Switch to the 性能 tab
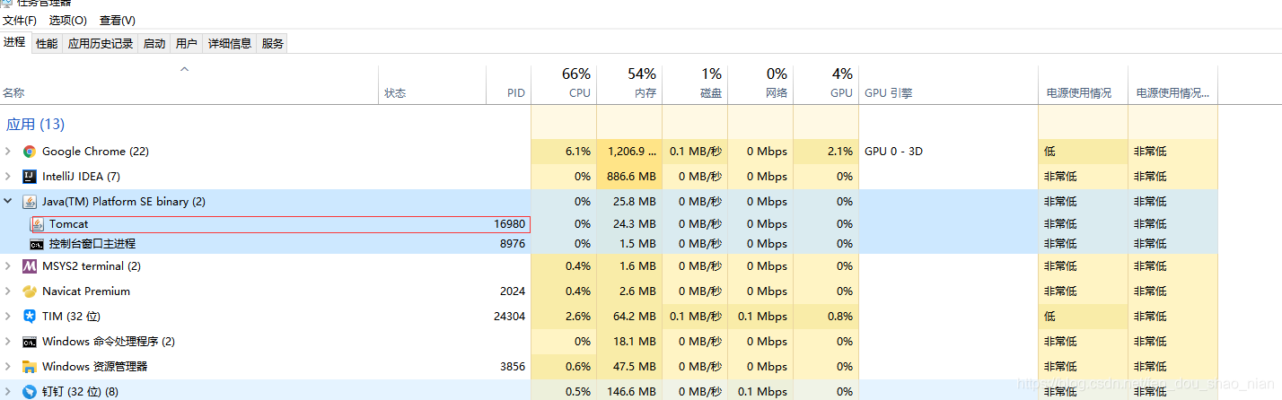Image resolution: width=1282 pixels, height=400 pixels. [47, 43]
